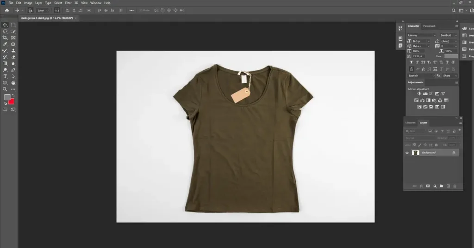Select the Horizontal Type tool

point(5,76)
